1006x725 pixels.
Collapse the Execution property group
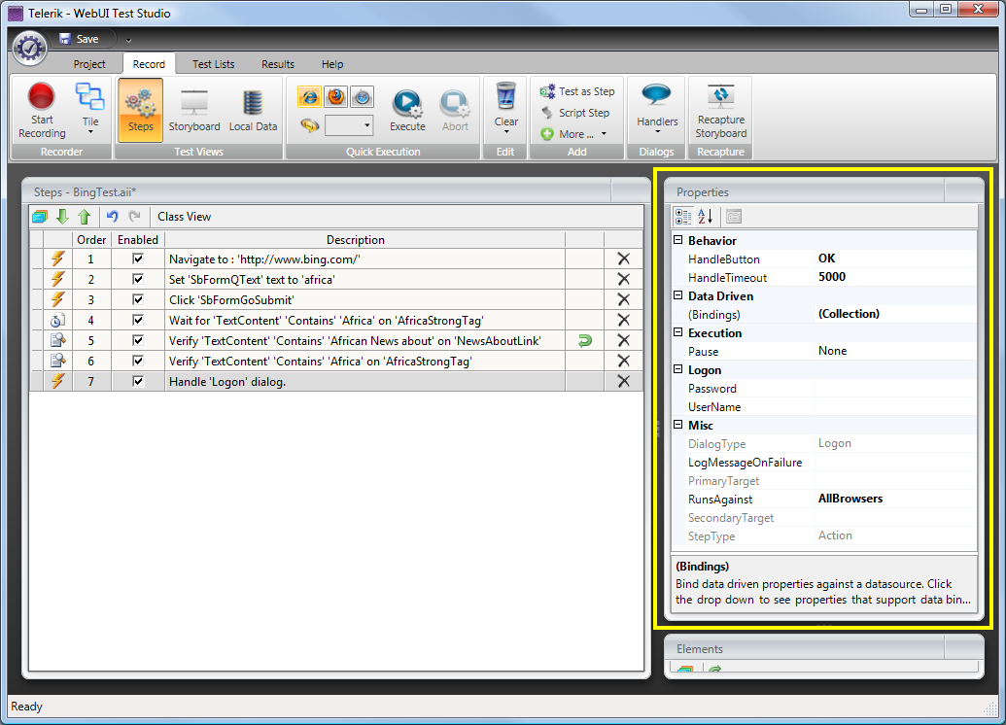point(678,332)
